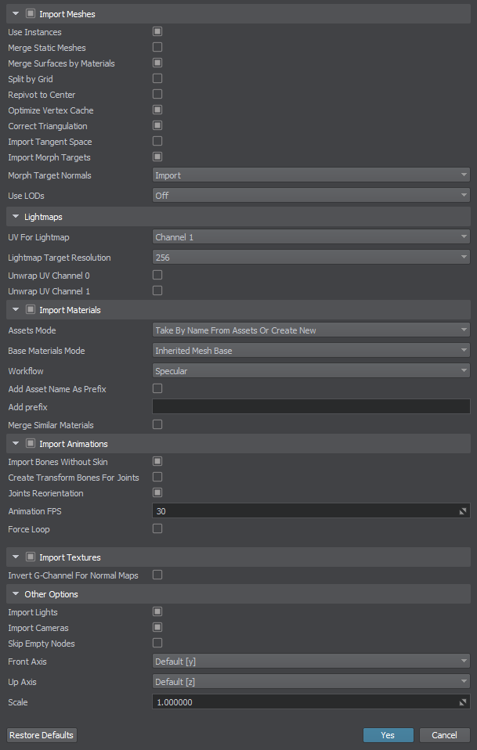Screen dimensions: 477x750
Task: Open the Workflow Specular dropdown
Action: [x=311, y=371]
